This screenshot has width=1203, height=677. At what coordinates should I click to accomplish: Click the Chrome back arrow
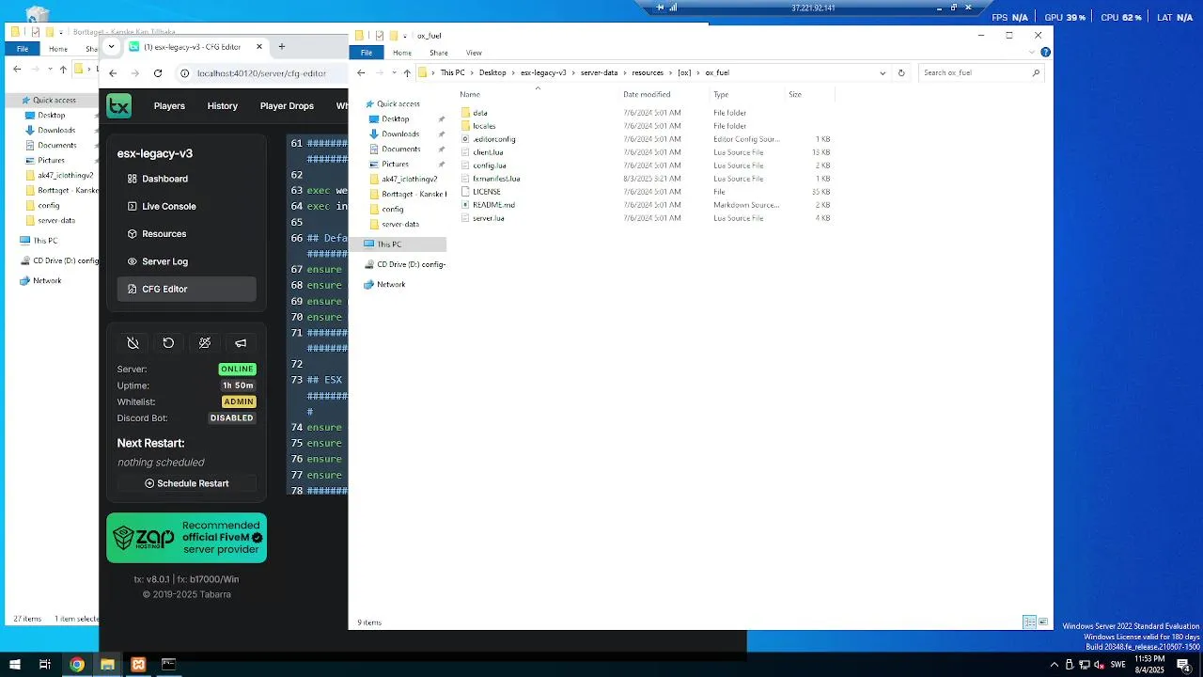pyautogui.click(x=113, y=73)
